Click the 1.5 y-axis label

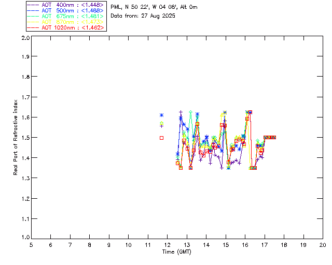pyautogui.click(x=25, y=138)
